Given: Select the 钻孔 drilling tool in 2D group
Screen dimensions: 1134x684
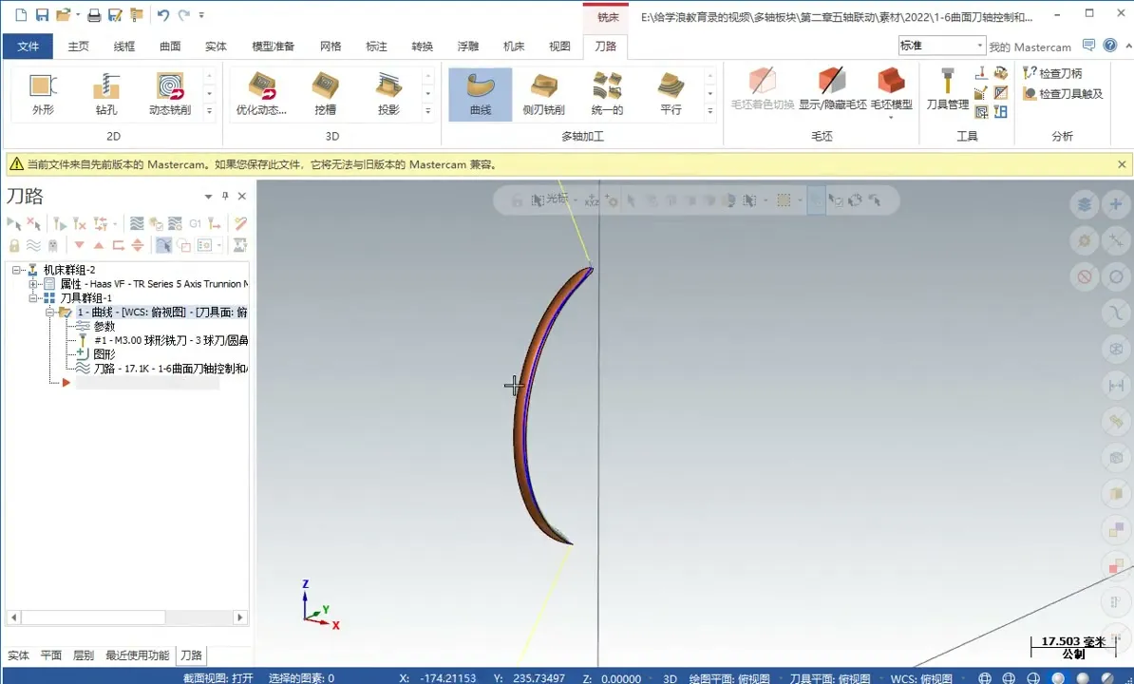Looking at the screenshot, I should click(105, 92).
